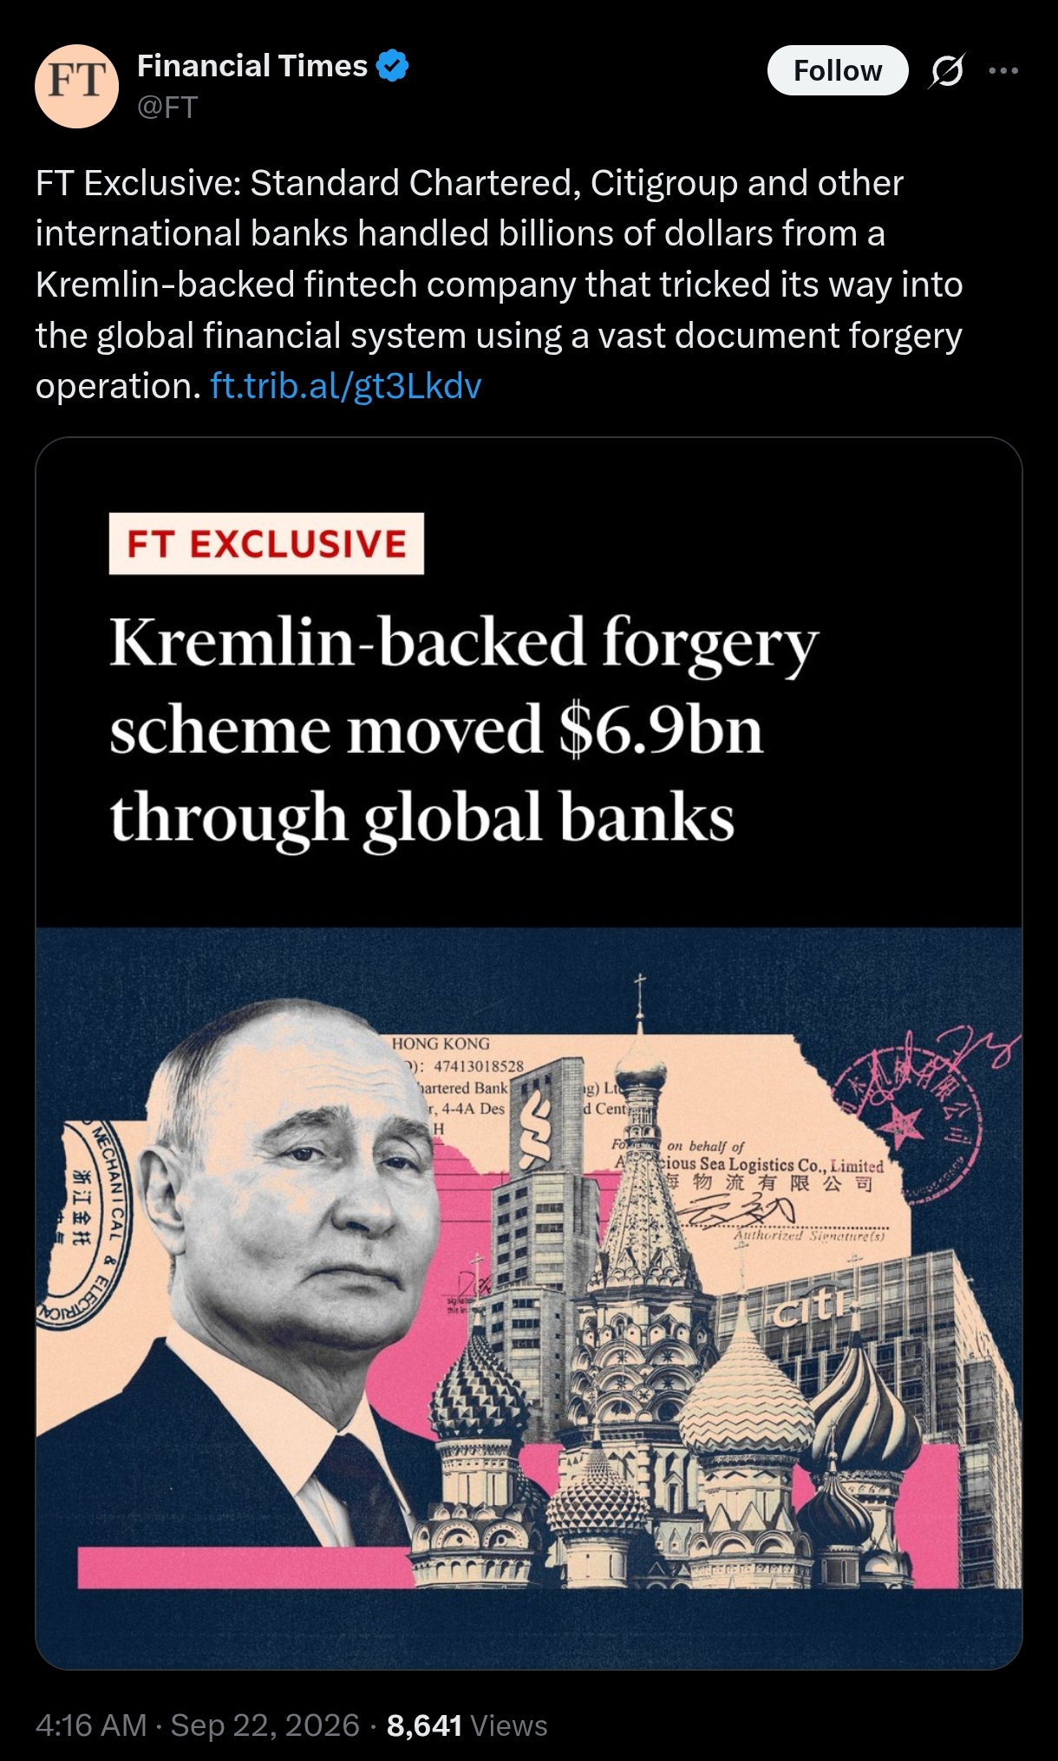Screen dimensions: 1058x1761
Task: Click the Mechanical & Electrical round seal
Action: click(82, 1225)
